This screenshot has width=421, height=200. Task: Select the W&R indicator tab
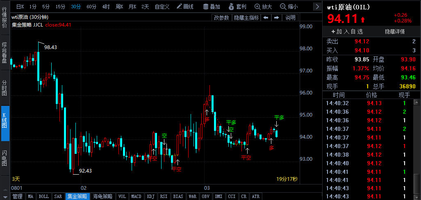192,196
